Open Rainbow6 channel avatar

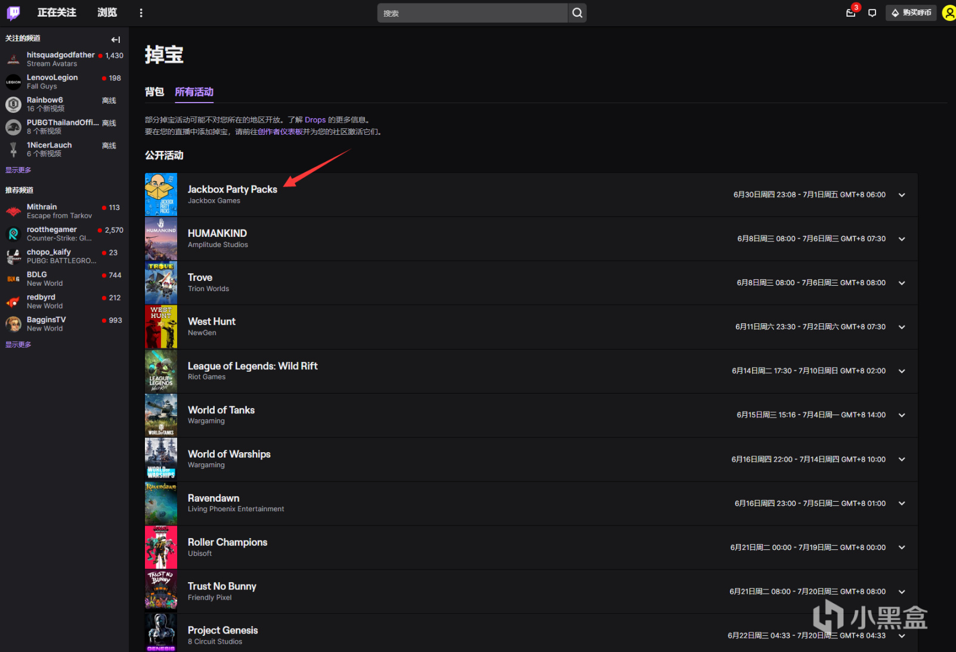coord(13,104)
